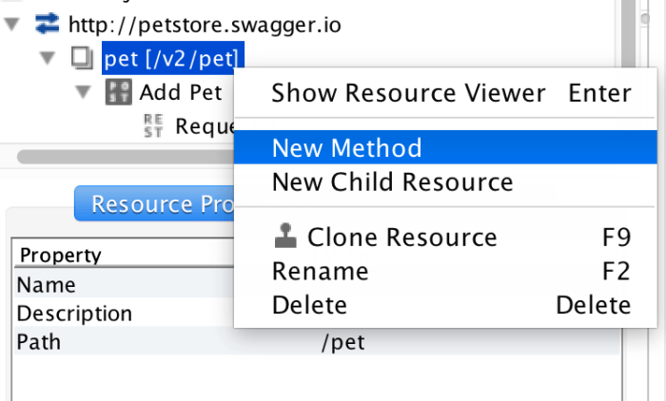666x401 pixels.
Task: Click the Property column header
Action: (x=60, y=255)
